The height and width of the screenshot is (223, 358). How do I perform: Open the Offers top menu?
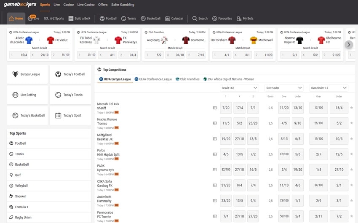(103, 5)
